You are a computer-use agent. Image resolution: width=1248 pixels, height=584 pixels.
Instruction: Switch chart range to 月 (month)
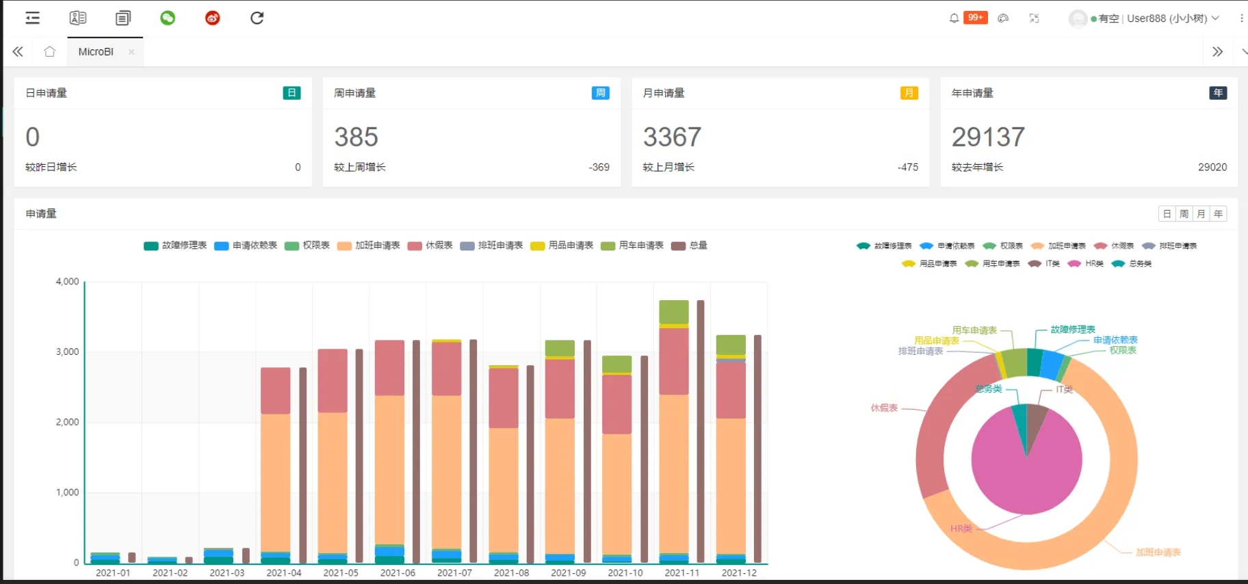(1201, 214)
